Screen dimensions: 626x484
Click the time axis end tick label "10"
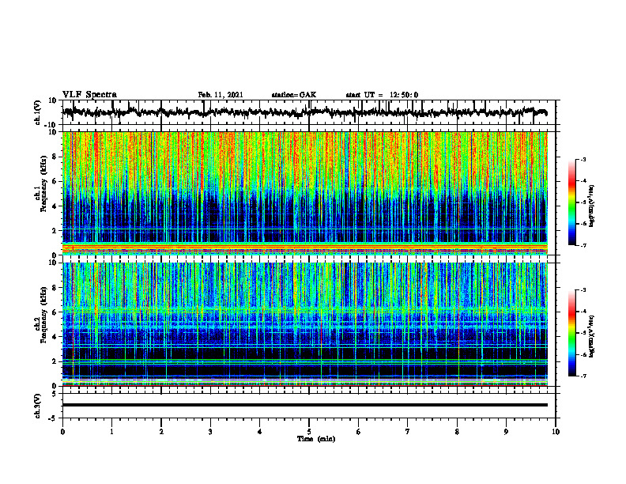point(556,432)
